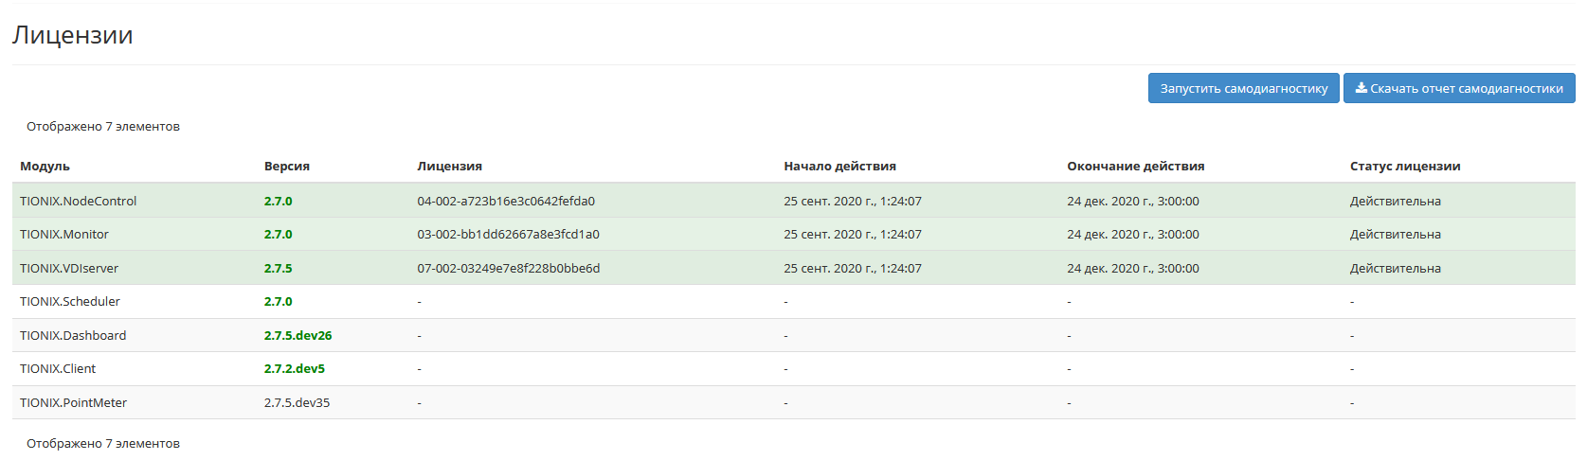1587x460 pixels.
Task: Click the license key 04-002-a723b16e3c0642fefda0
Action: pos(506,201)
